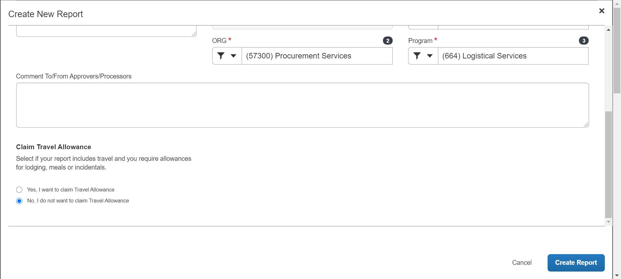Screen dimensions: 621x279
Task: Close the Create New Report dialog with X
Action: (x=602, y=11)
